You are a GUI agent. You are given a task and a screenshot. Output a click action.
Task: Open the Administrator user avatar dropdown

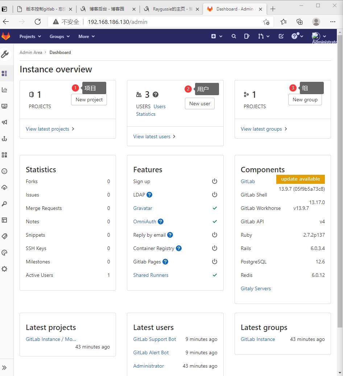coord(319,36)
